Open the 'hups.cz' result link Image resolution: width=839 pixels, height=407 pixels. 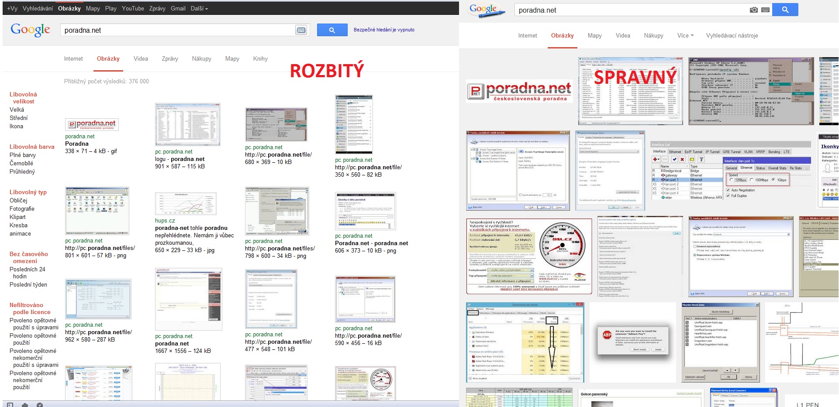(165, 221)
